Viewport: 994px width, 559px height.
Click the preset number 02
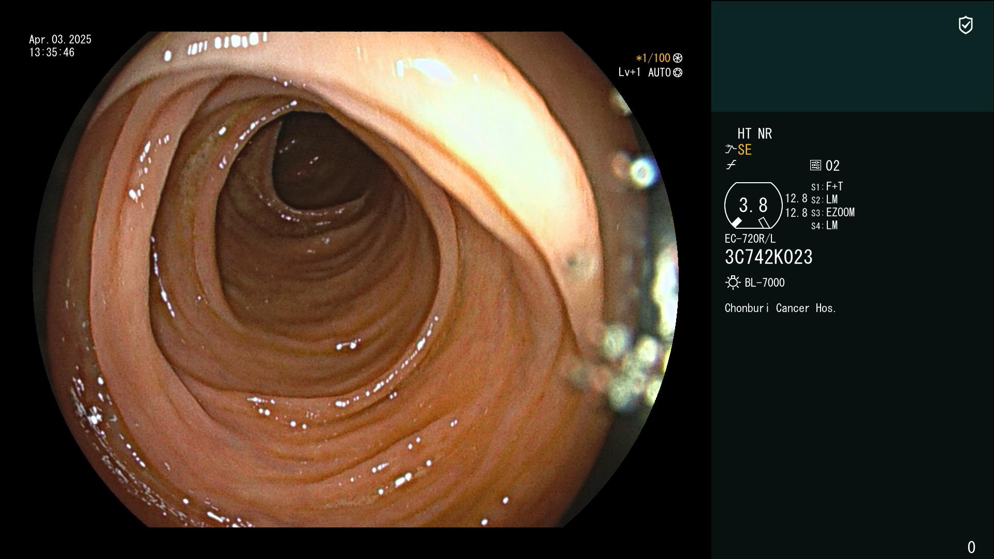click(832, 166)
